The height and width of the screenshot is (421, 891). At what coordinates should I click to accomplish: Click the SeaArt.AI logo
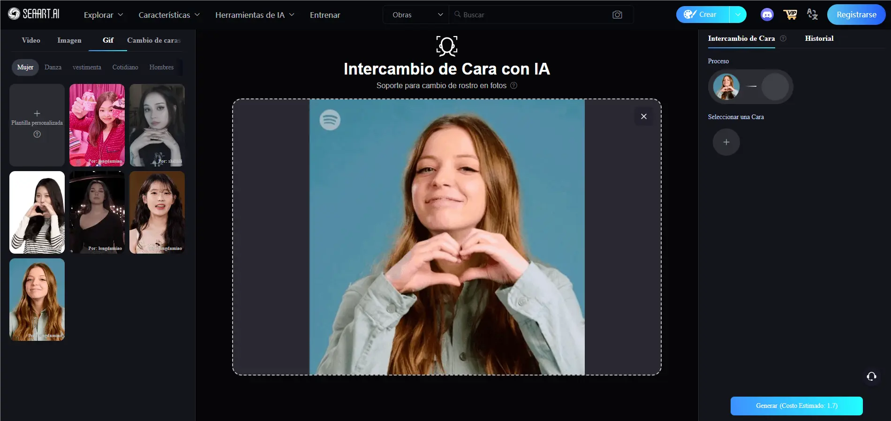coord(34,14)
